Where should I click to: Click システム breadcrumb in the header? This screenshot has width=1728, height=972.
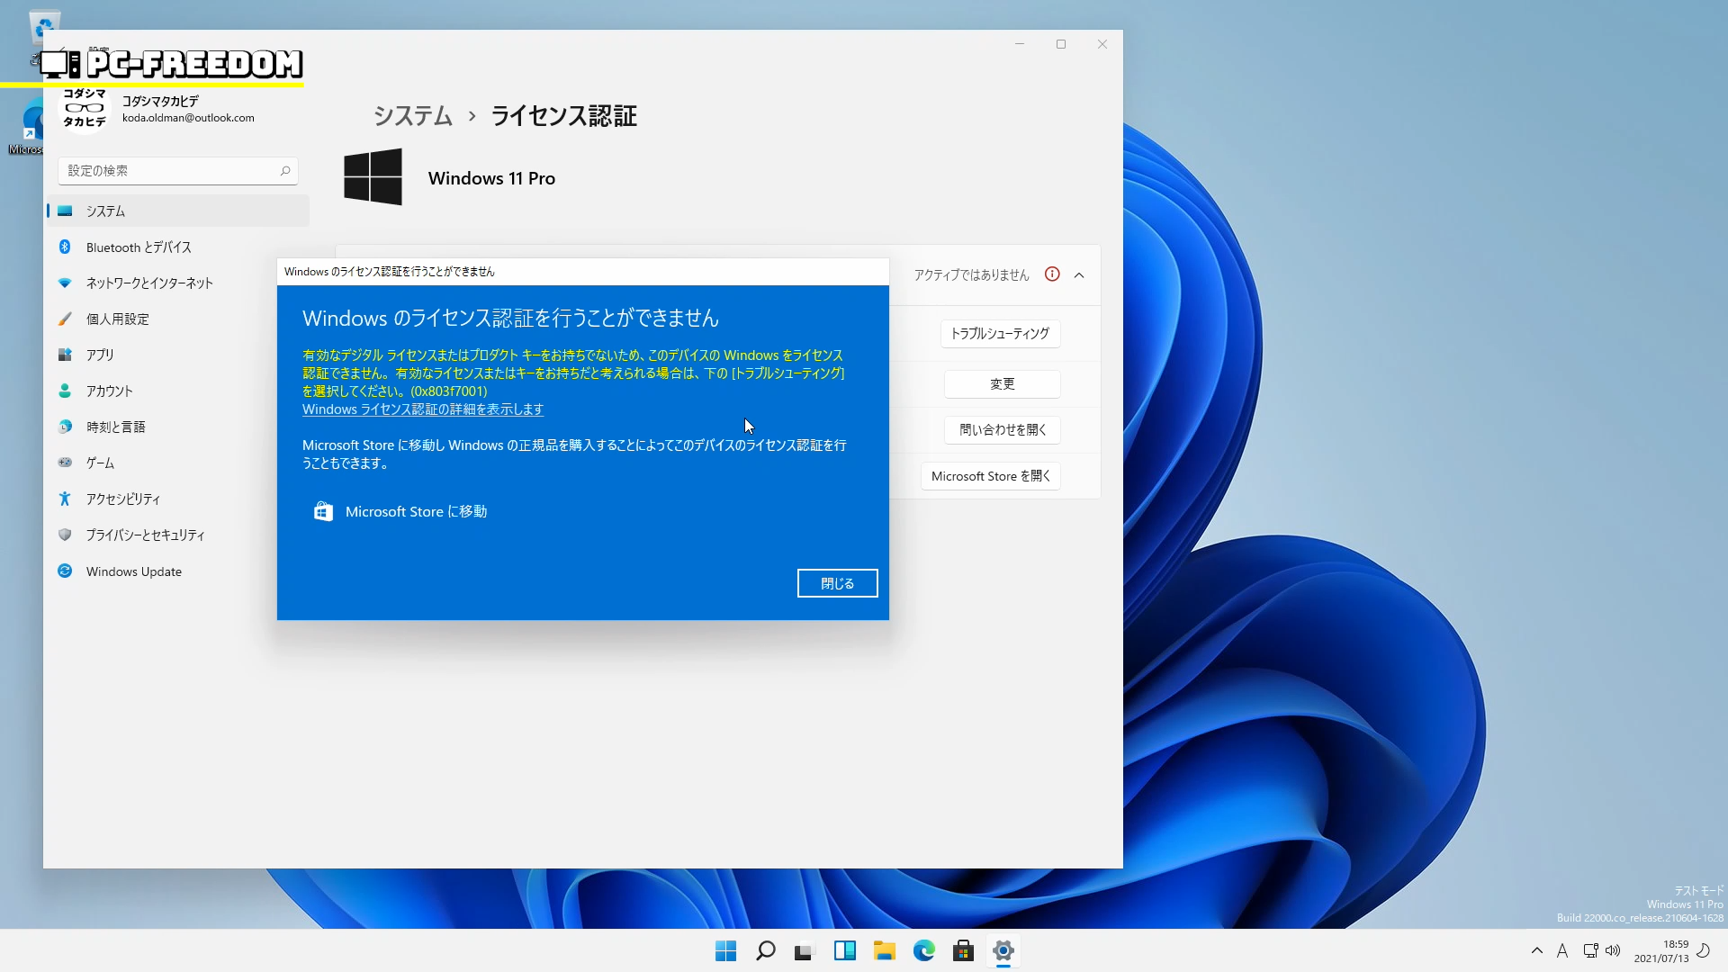[x=412, y=116]
